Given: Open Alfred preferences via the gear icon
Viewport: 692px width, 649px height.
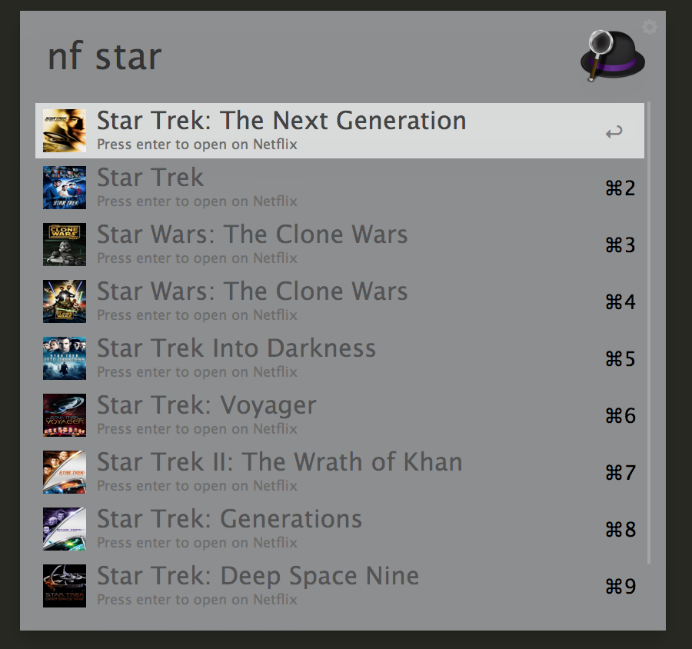Looking at the screenshot, I should click(650, 28).
